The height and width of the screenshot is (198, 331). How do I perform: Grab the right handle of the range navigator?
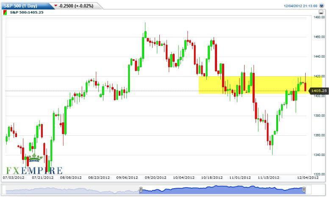(304, 190)
